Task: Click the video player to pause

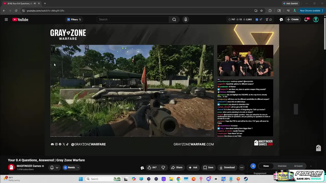Action: (162, 90)
